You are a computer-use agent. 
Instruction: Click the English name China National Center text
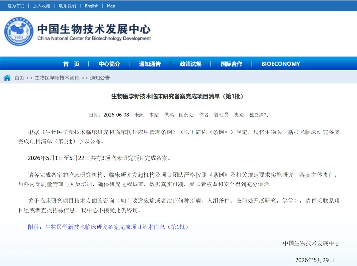click(94, 38)
